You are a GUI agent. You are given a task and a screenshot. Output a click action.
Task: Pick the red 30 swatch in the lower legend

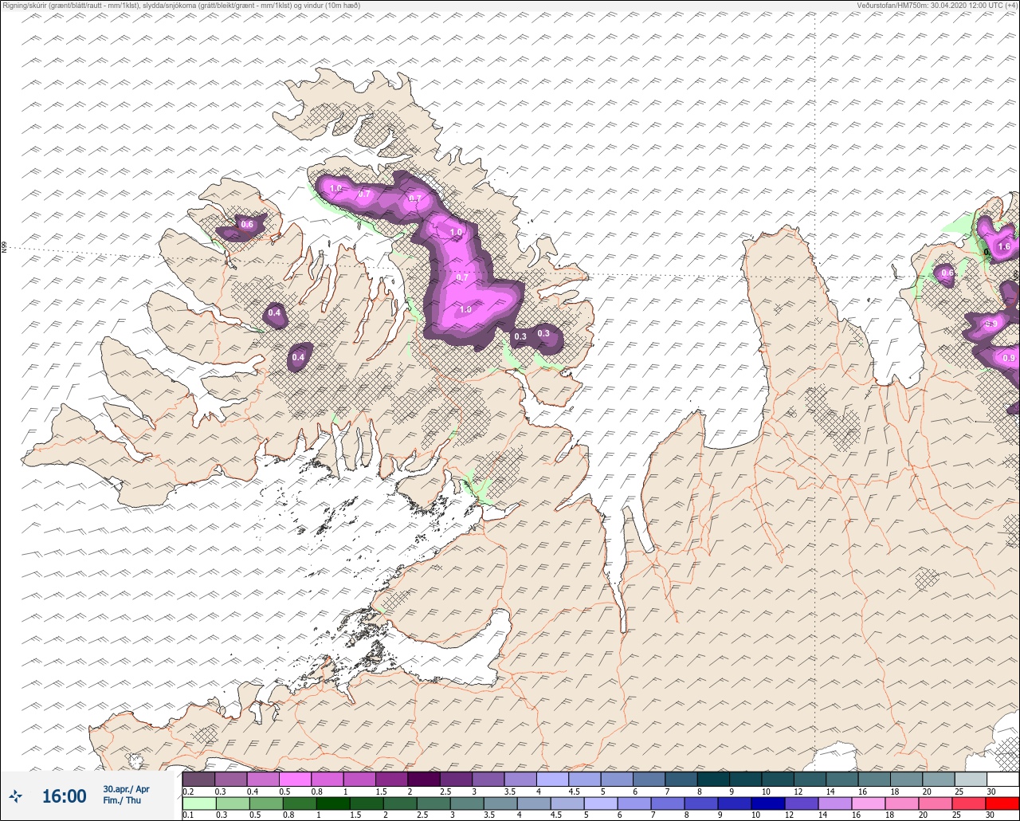[x=1002, y=803]
